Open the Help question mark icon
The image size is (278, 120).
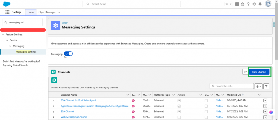[248, 4]
